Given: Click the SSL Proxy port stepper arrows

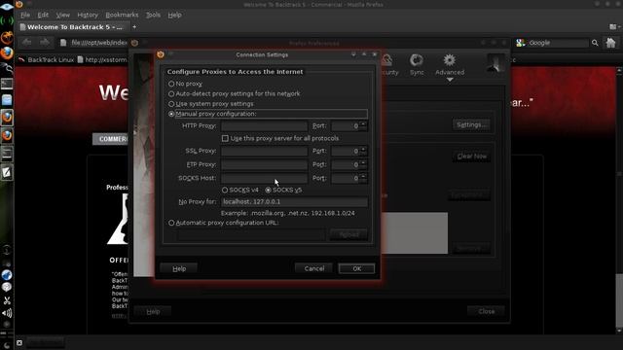Looking at the screenshot, I should [363, 151].
